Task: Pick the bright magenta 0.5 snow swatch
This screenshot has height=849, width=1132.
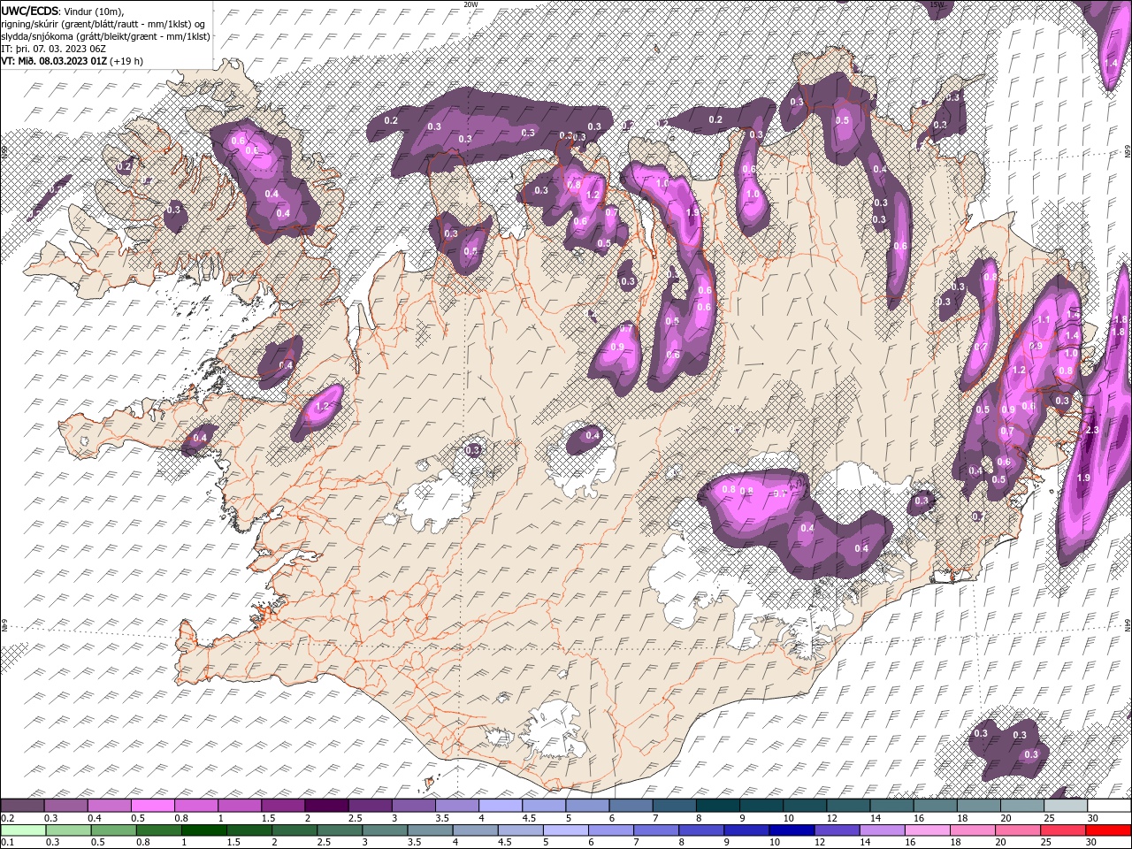Action: pyautogui.click(x=152, y=806)
